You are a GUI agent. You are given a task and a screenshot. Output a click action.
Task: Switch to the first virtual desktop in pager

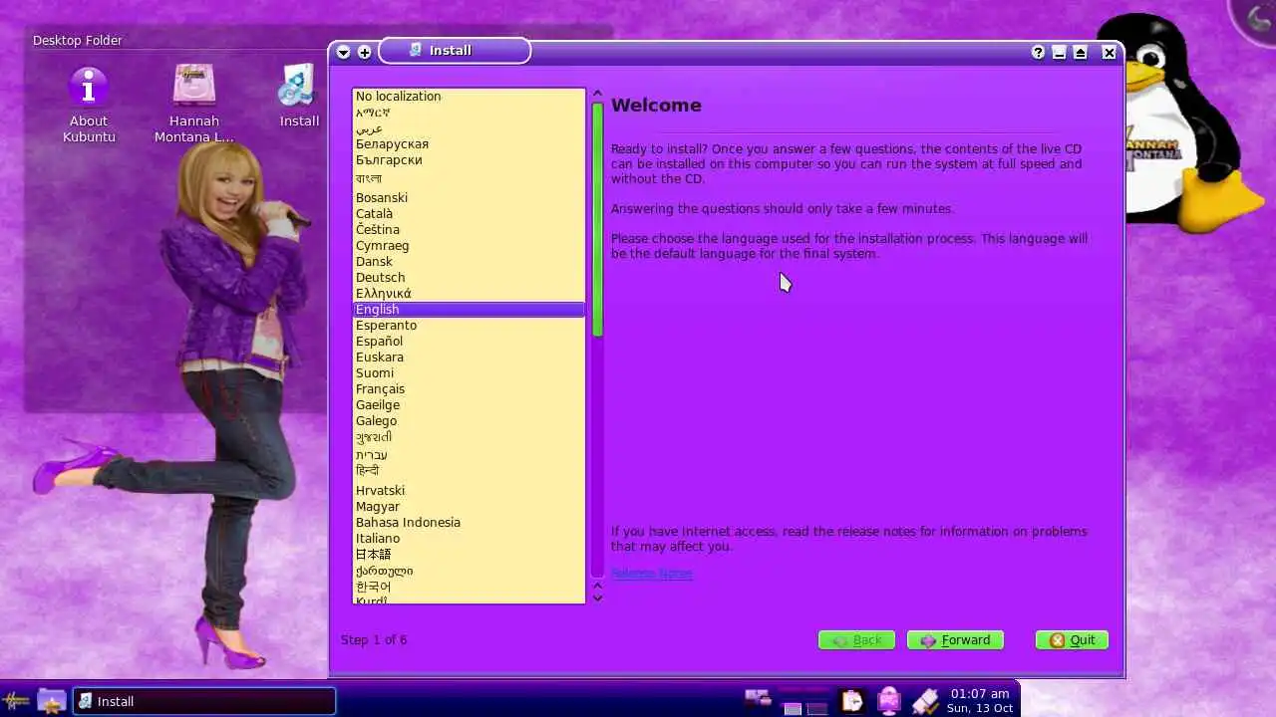(x=793, y=708)
